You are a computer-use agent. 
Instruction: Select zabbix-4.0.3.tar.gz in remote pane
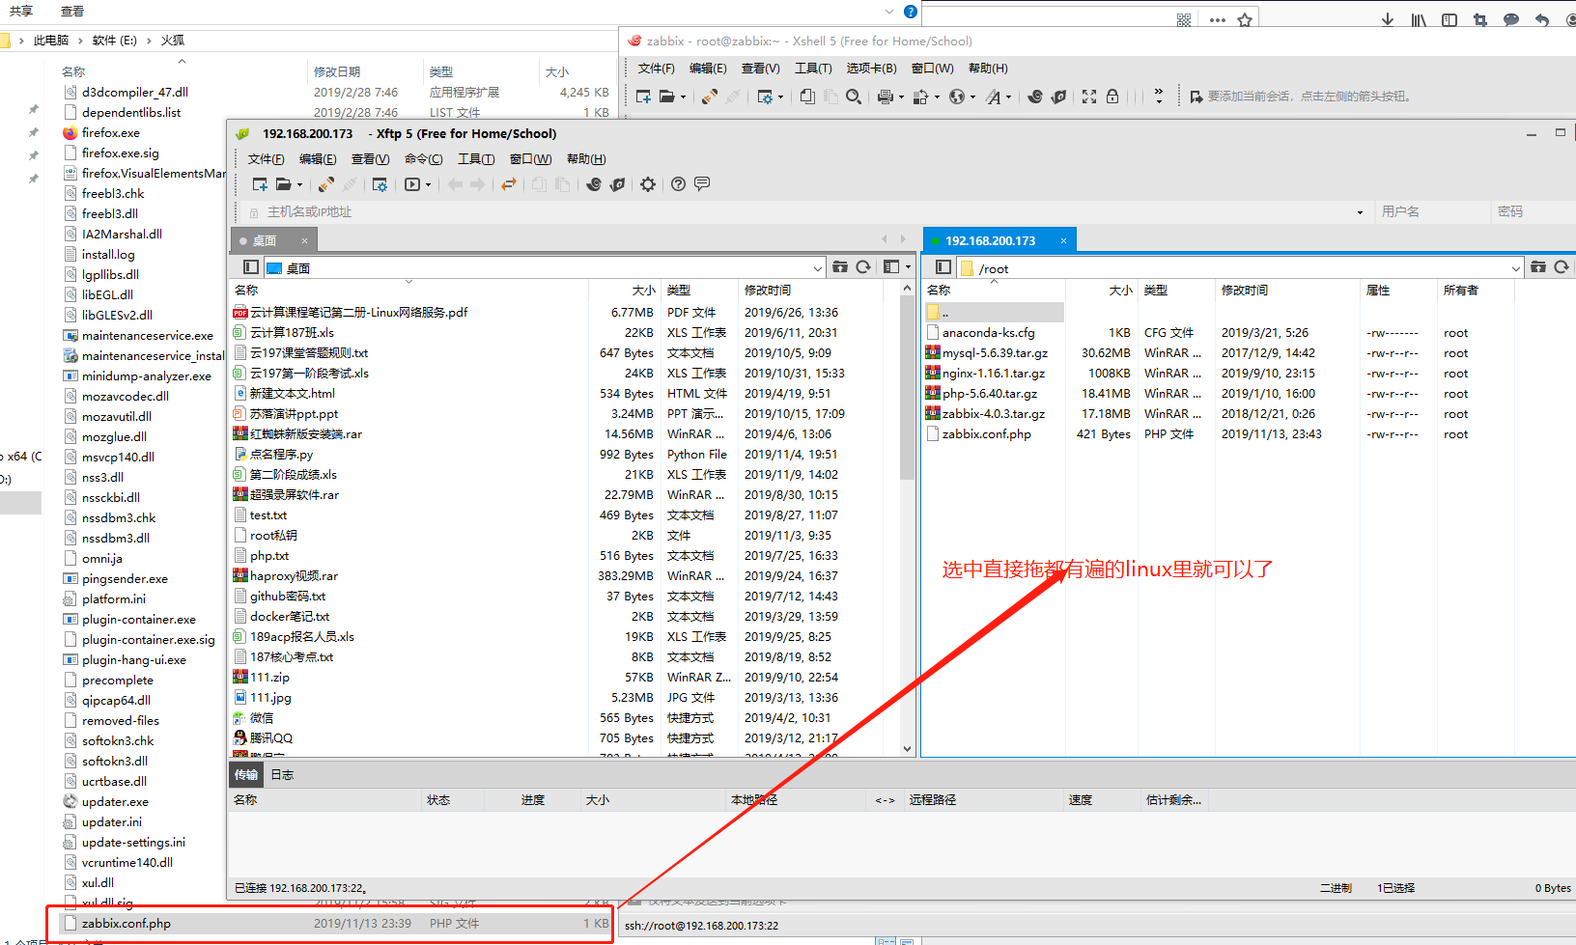pos(994,413)
